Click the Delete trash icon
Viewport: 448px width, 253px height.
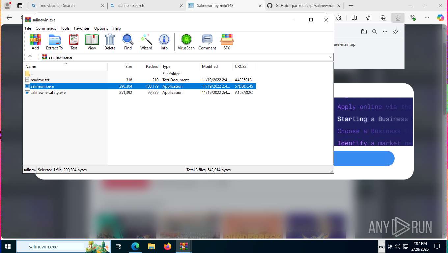110,42
